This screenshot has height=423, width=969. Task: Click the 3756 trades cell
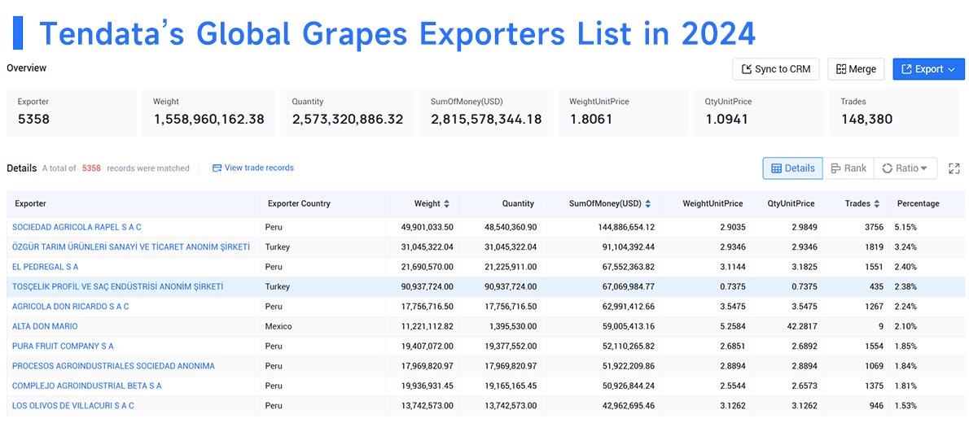tap(875, 227)
